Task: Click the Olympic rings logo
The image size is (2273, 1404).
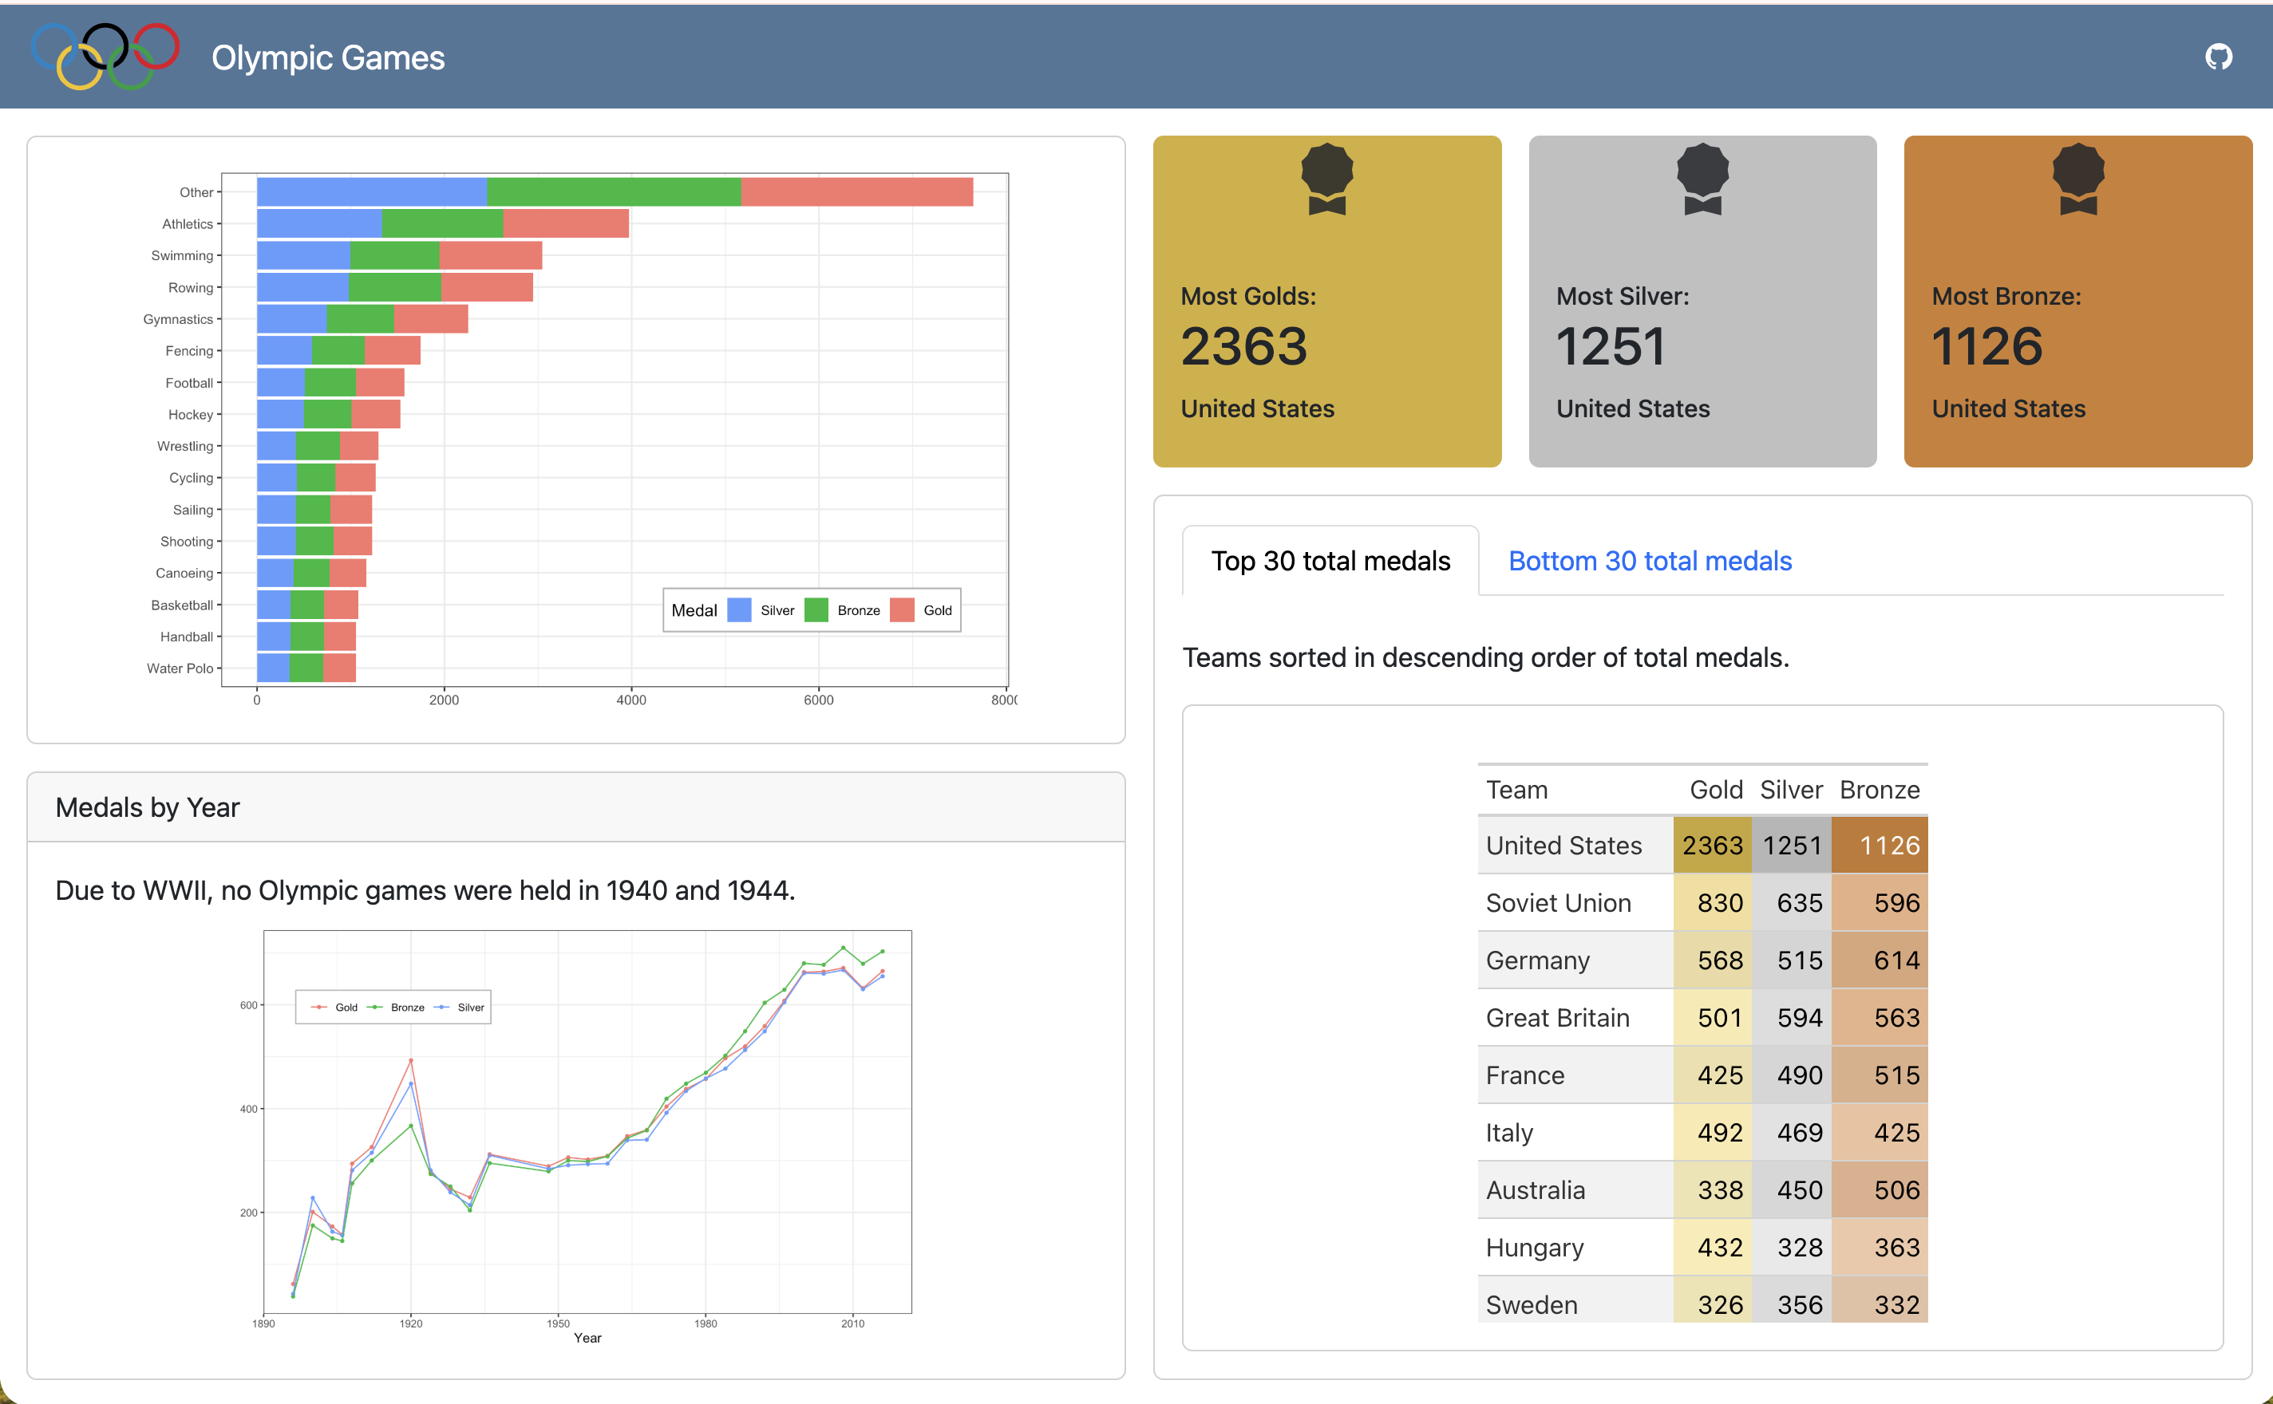Action: pos(105,57)
